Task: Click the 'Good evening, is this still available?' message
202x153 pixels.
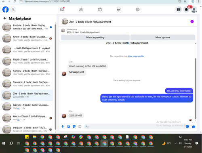Action: [x=88, y=66]
